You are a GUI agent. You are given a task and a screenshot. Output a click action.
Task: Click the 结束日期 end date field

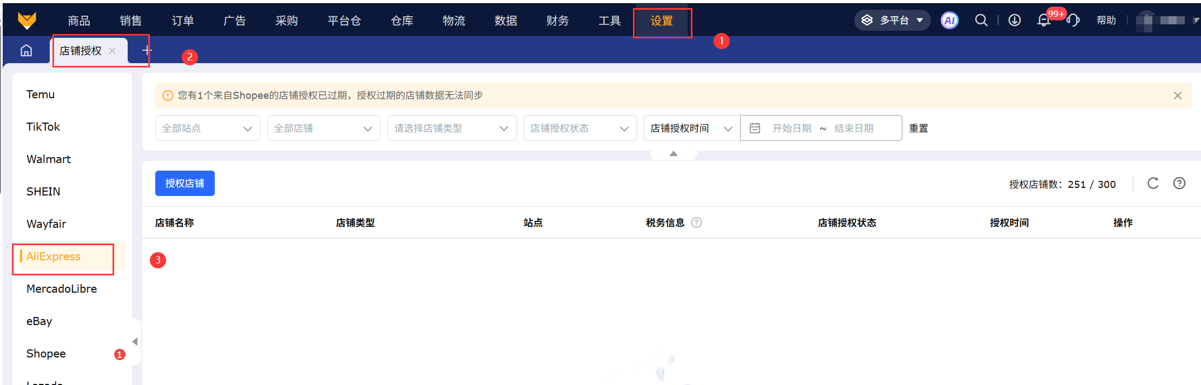[x=854, y=128]
